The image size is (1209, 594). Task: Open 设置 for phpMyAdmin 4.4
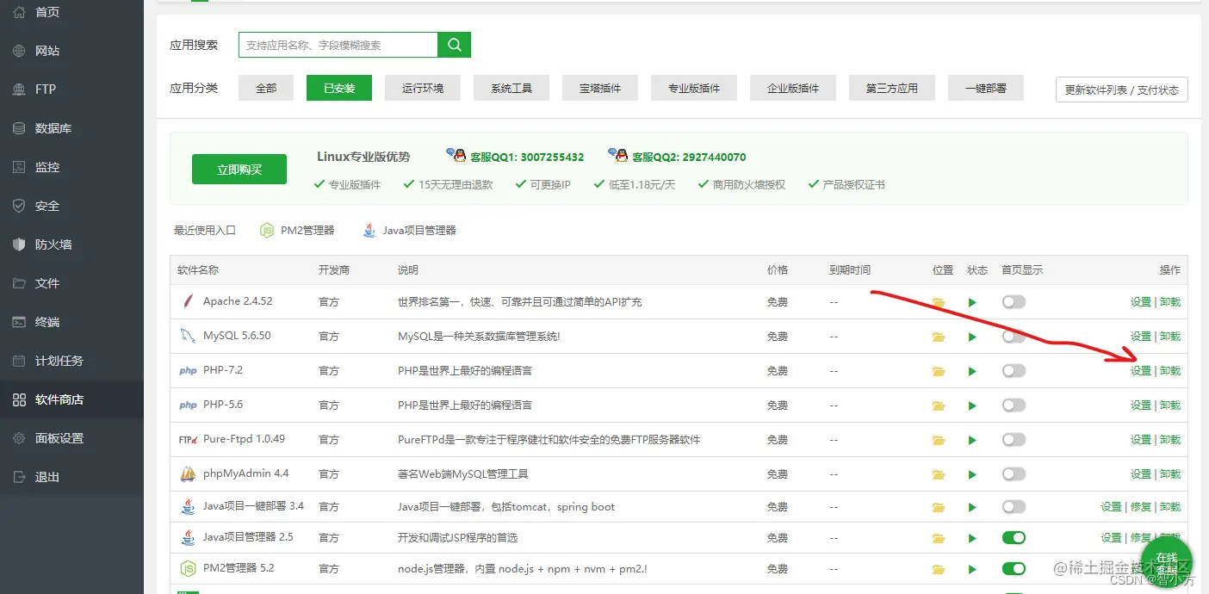[x=1139, y=473]
